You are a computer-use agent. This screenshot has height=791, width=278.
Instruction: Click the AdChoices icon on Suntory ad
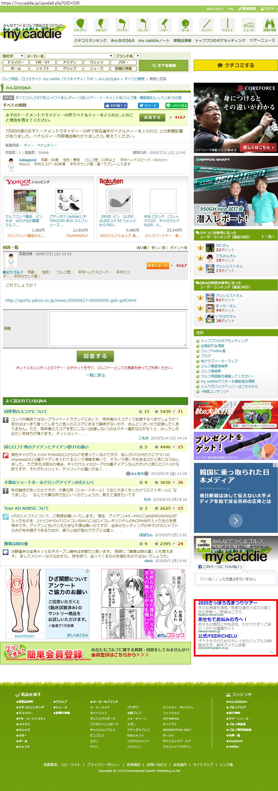(x=87, y=570)
